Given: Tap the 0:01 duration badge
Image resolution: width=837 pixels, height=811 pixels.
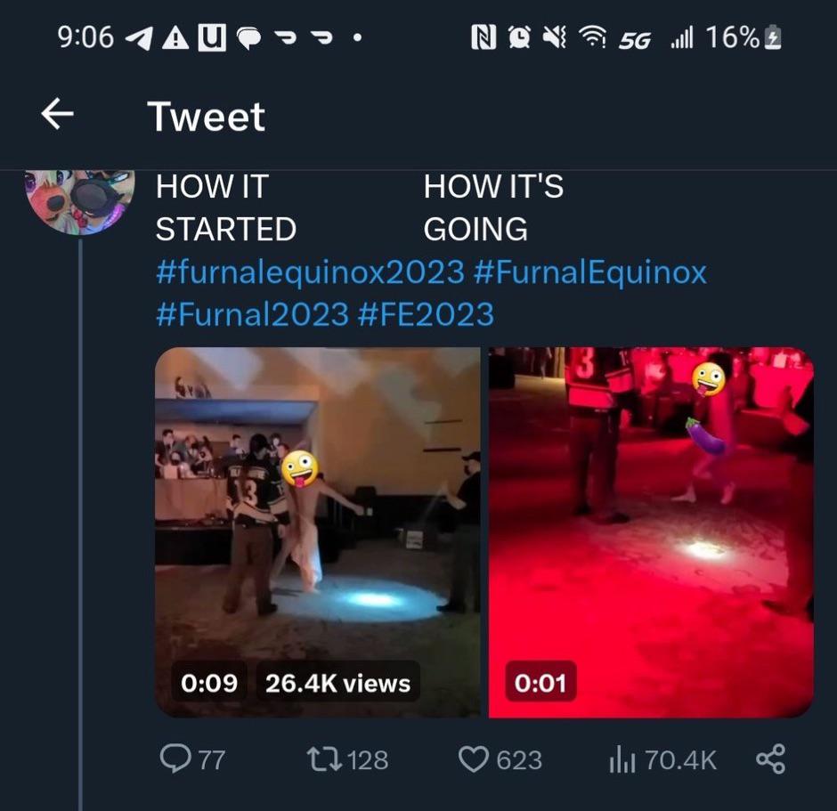Looking at the screenshot, I should click(541, 683).
